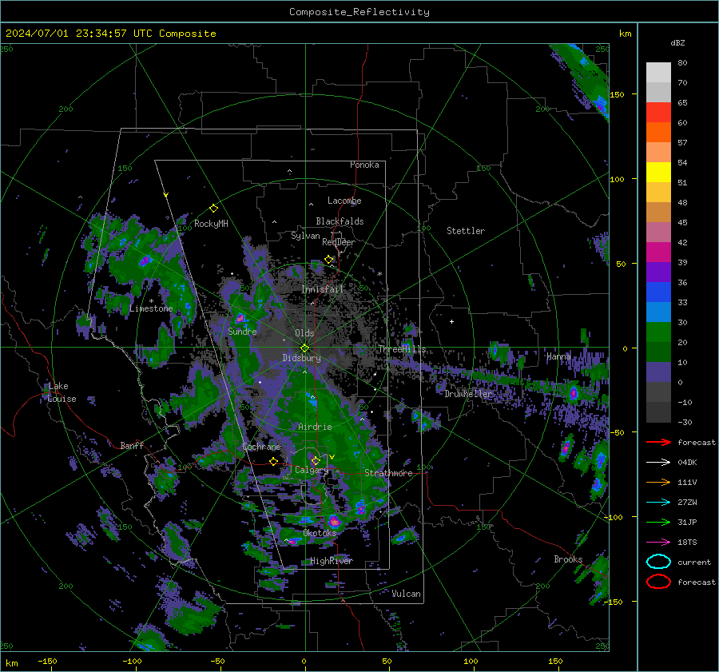Viewport: 719px width, 672px height.
Task: Click the Limestone label
Action: (x=151, y=308)
